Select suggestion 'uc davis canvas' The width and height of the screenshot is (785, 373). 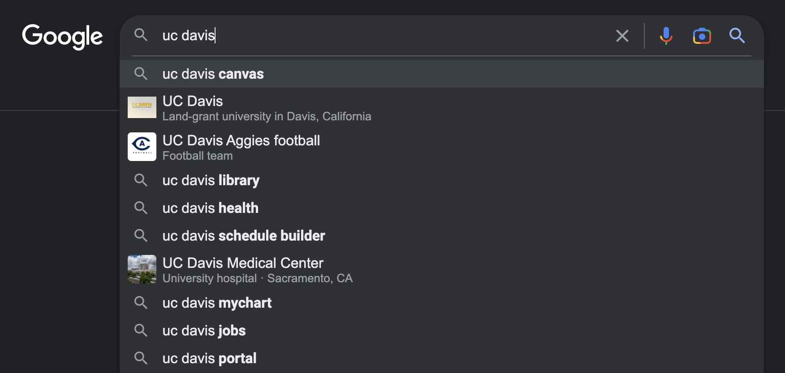point(442,74)
